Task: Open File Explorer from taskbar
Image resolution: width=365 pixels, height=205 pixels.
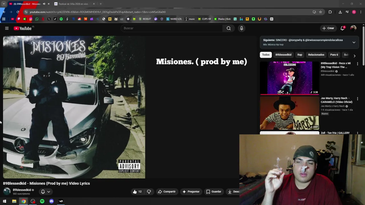Action: 14,201
